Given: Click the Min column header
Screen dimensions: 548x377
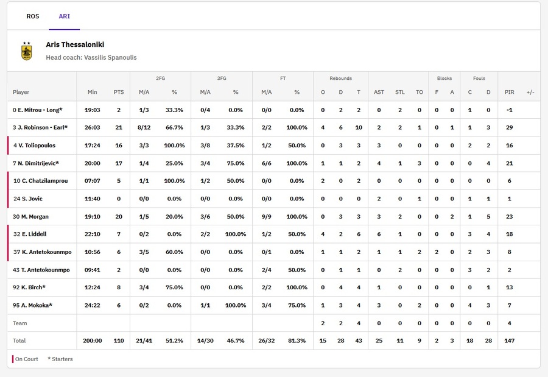Looking at the screenshot, I should click(x=93, y=92).
